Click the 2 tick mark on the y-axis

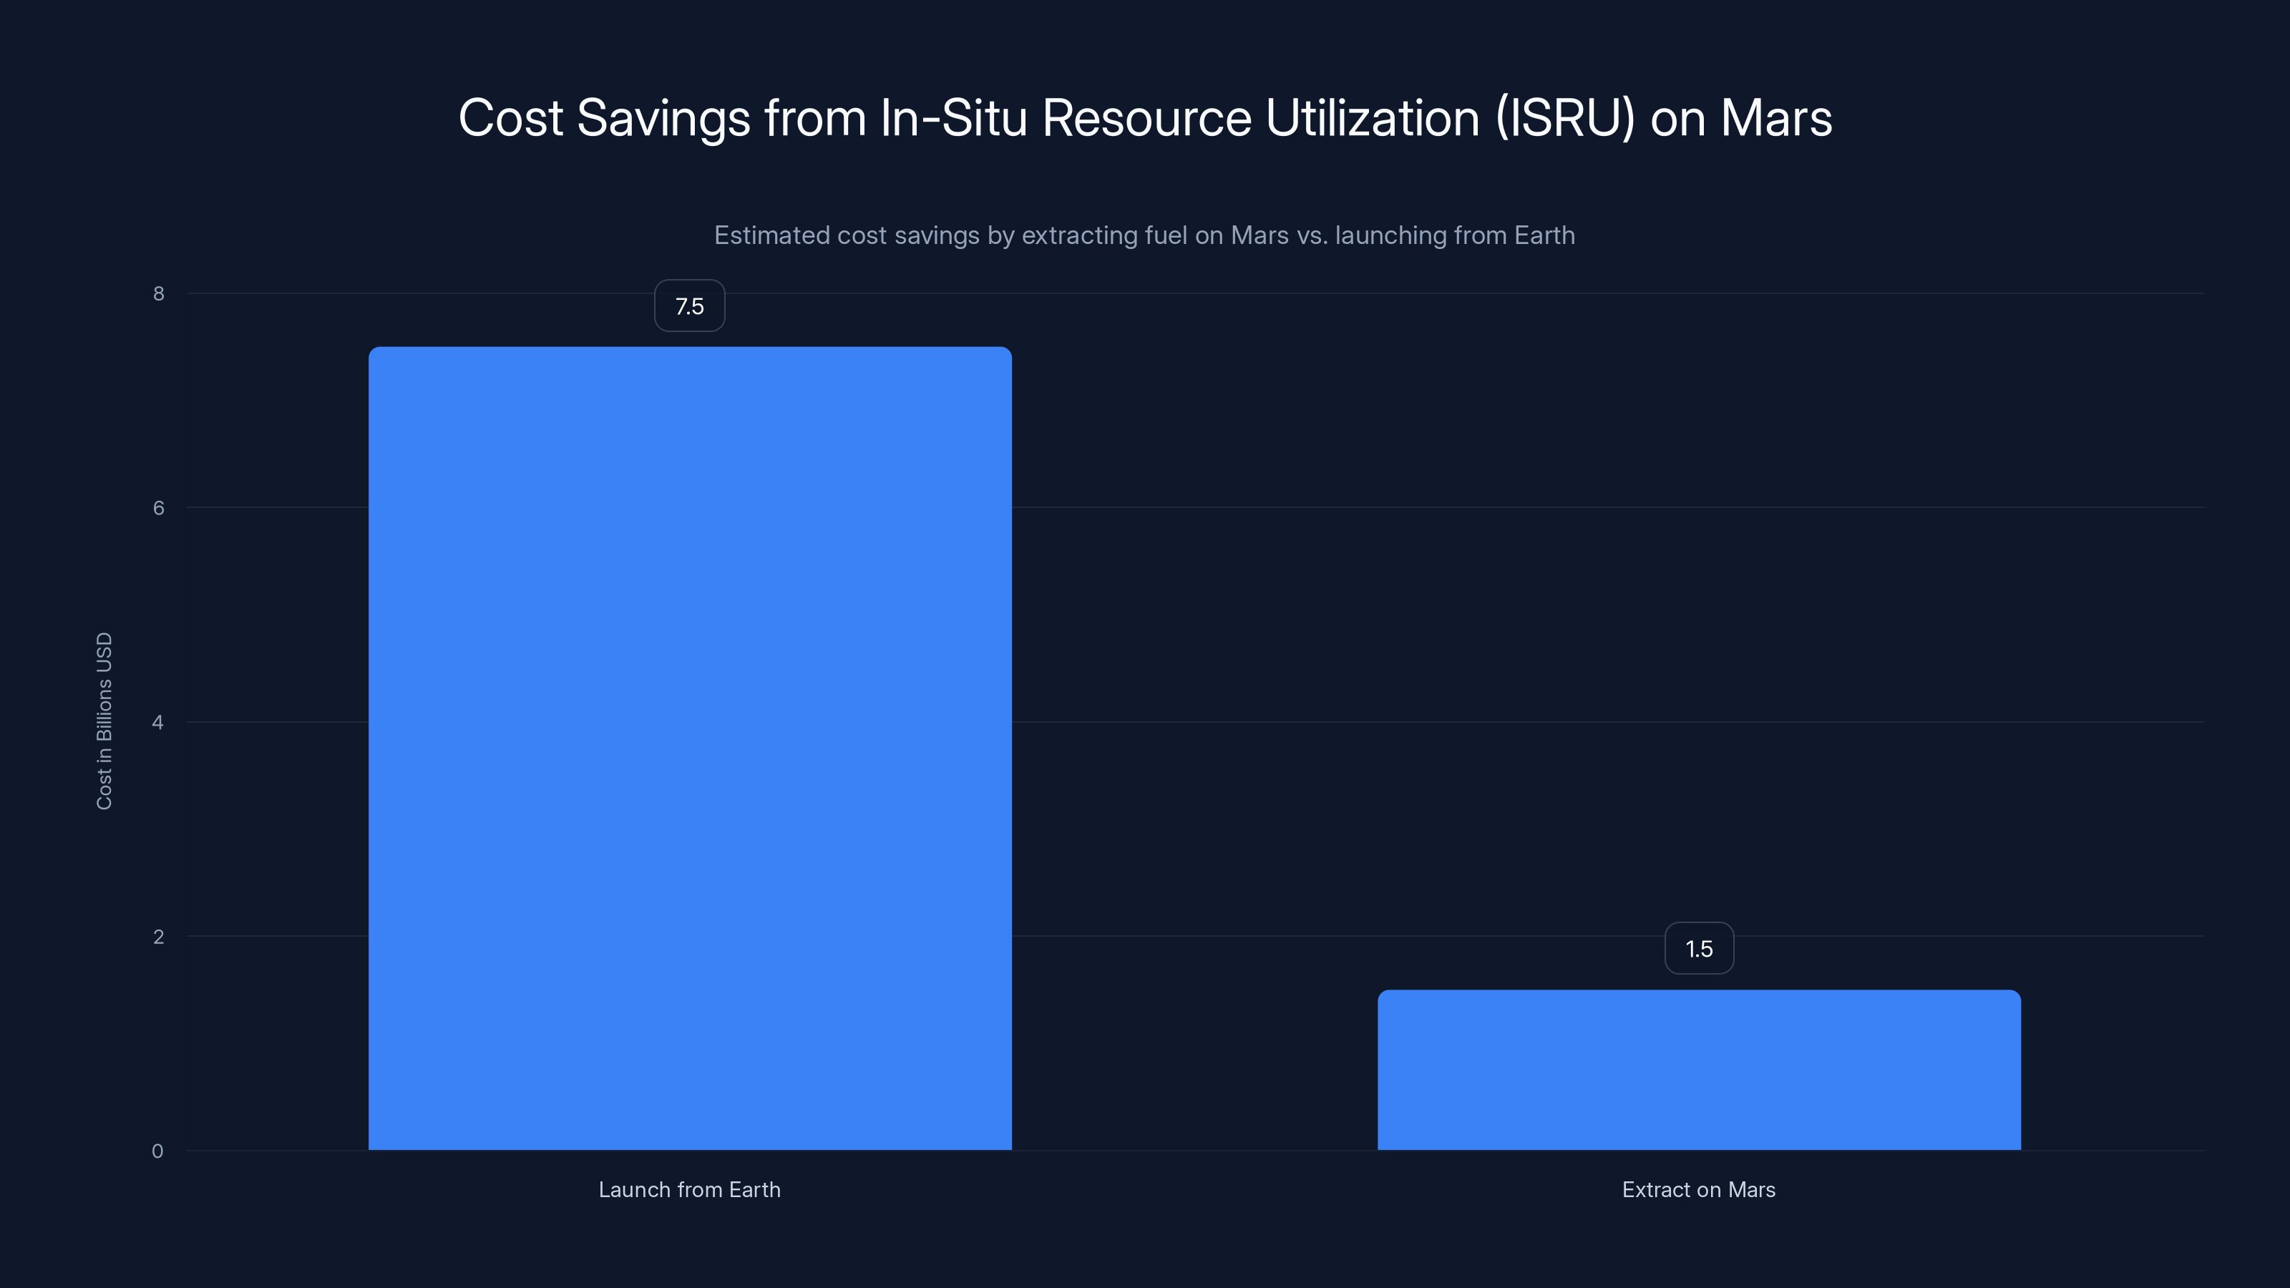click(160, 936)
